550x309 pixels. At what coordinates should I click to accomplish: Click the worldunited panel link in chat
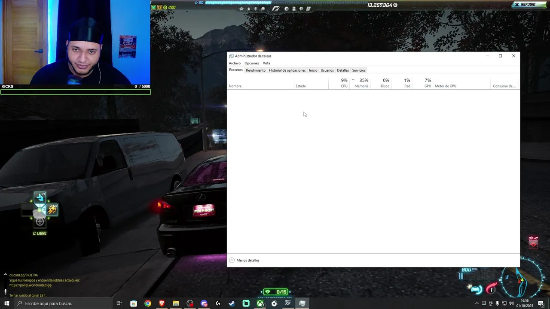point(31,285)
